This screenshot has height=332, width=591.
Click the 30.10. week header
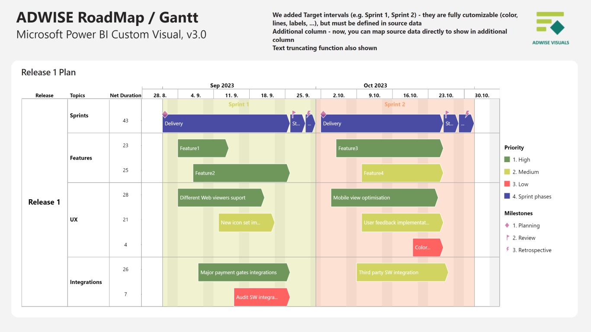click(482, 96)
